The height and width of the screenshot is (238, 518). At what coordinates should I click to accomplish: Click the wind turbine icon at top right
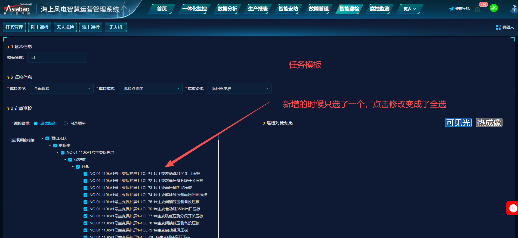tap(513, 9)
